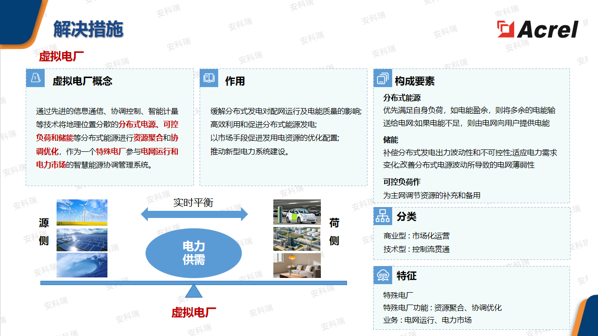Click the subheading 分布式能源
Viewport: 598px width, 336px height.
coord(402,98)
